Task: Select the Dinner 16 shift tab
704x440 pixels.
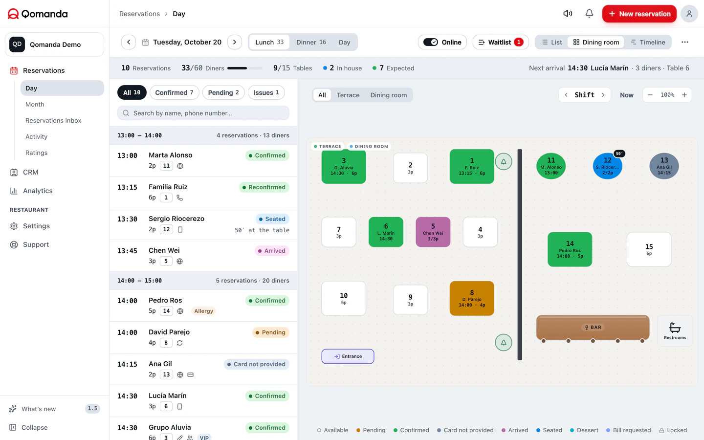Action: 311,42
